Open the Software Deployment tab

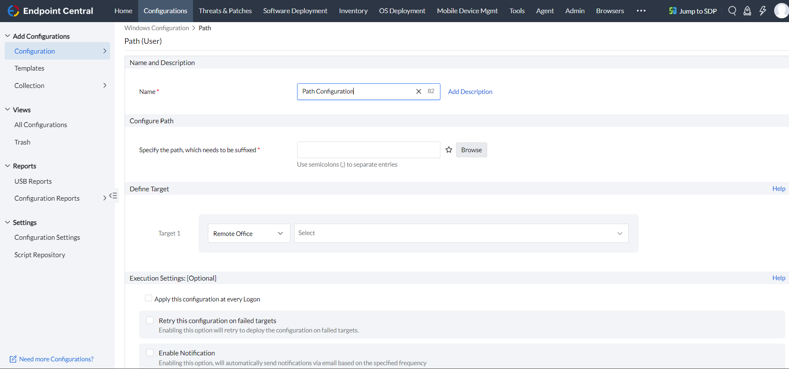pos(295,11)
